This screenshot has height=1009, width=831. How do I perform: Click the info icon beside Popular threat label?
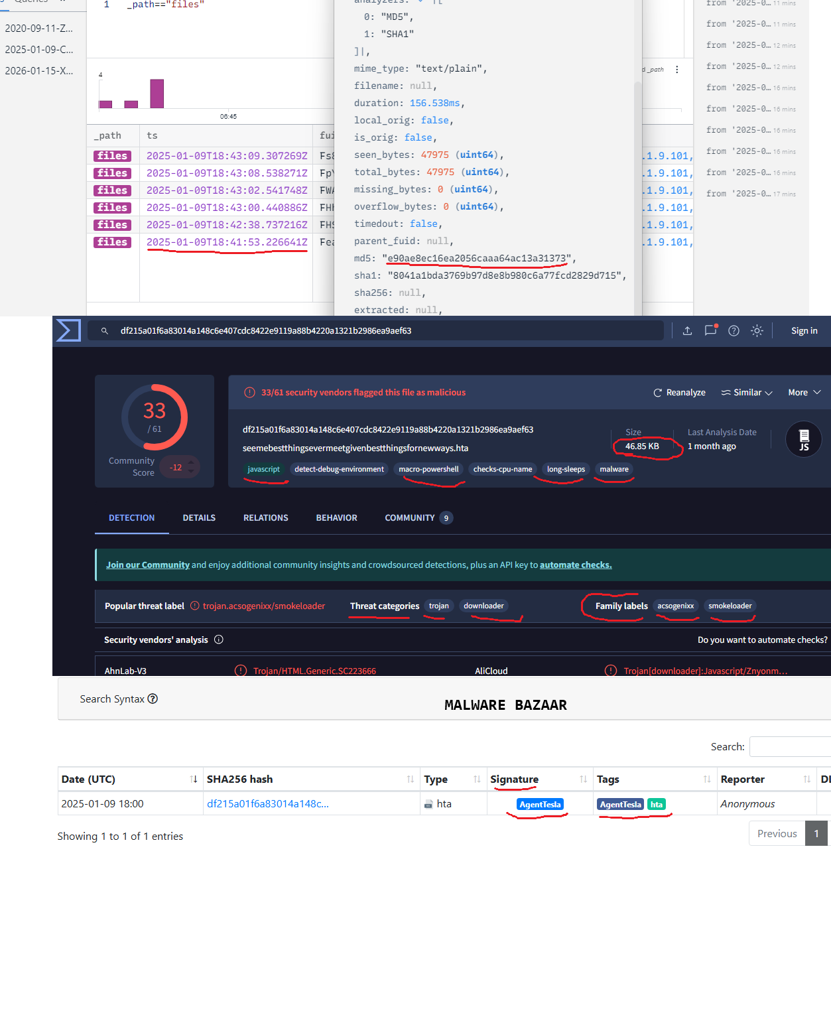pos(195,606)
